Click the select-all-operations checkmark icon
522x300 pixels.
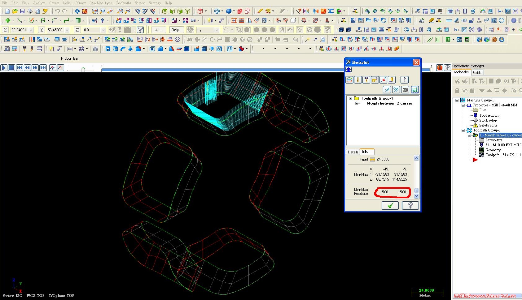[x=457, y=81]
